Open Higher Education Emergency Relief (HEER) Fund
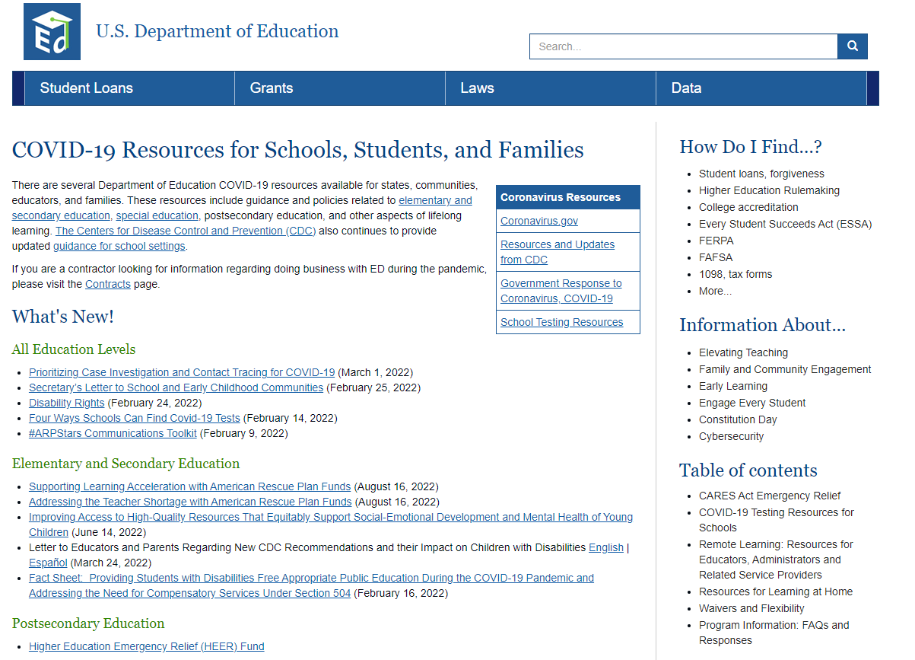The image size is (915, 660). tap(147, 646)
